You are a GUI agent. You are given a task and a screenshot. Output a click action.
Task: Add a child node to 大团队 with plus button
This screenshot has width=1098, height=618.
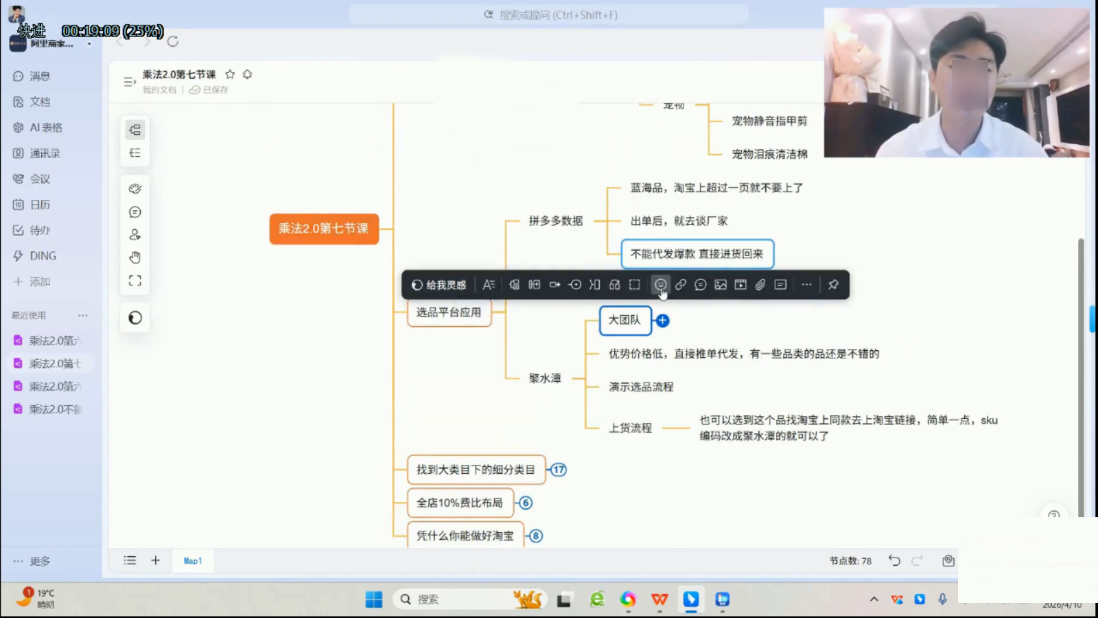(662, 321)
